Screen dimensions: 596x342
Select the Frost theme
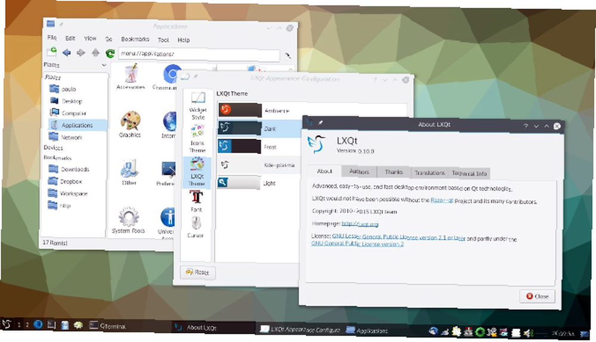pyautogui.click(x=260, y=146)
